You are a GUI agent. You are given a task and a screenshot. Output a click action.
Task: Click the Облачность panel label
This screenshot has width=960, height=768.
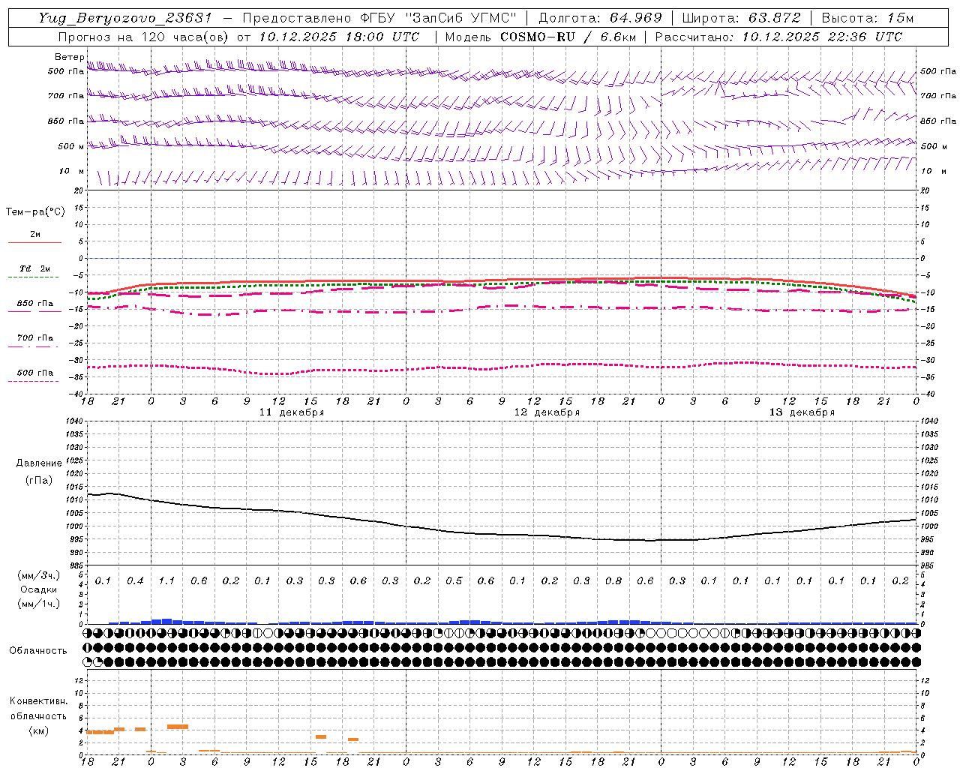[x=38, y=651]
